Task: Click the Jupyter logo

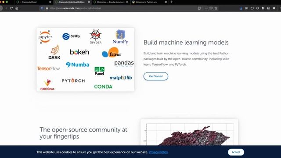Action: tap(45, 37)
